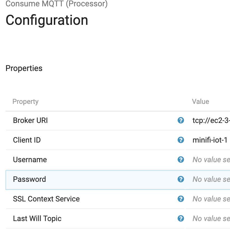Viewport: 230px width, 230px height.
Task: Open help tooltip for Username property
Action: [181, 160]
